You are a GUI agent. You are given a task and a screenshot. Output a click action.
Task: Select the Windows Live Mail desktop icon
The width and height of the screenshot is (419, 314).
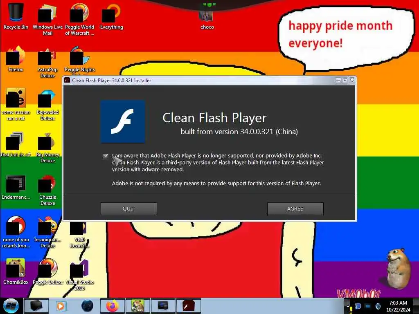coord(47,19)
